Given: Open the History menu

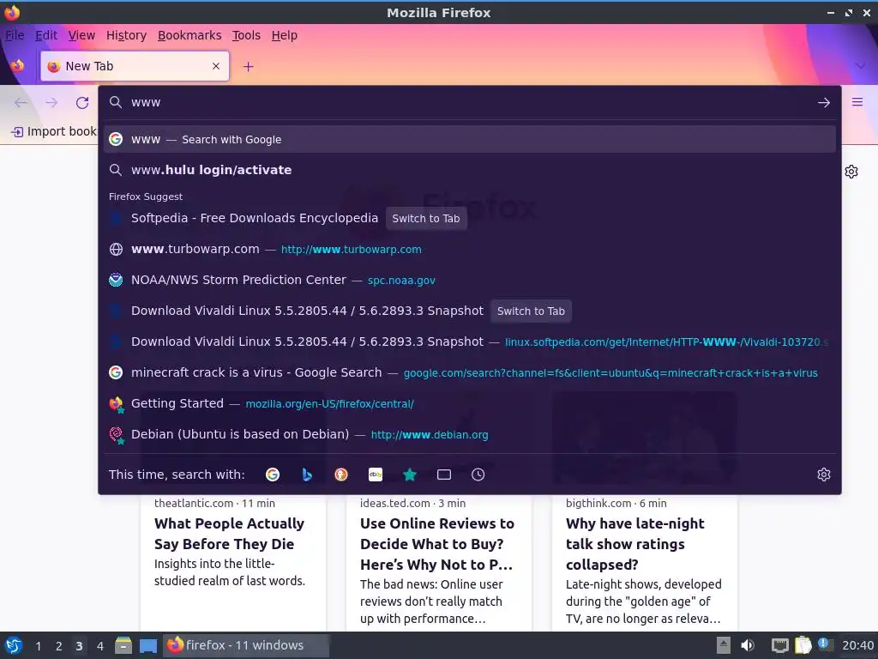Looking at the screenshot, I should tap(127, 35).
